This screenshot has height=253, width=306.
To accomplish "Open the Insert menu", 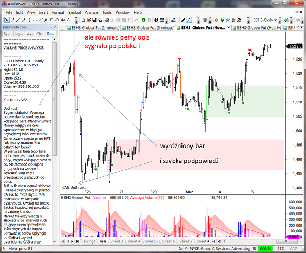I will (43, 12).
